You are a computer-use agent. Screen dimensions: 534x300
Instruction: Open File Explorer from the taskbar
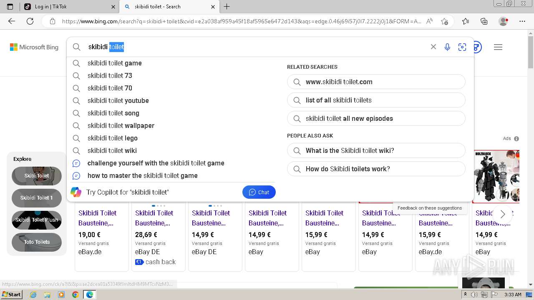(47, 295)
